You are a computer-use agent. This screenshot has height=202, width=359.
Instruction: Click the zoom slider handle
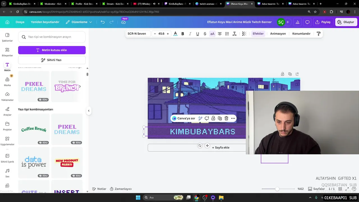[x=277, y=189]
